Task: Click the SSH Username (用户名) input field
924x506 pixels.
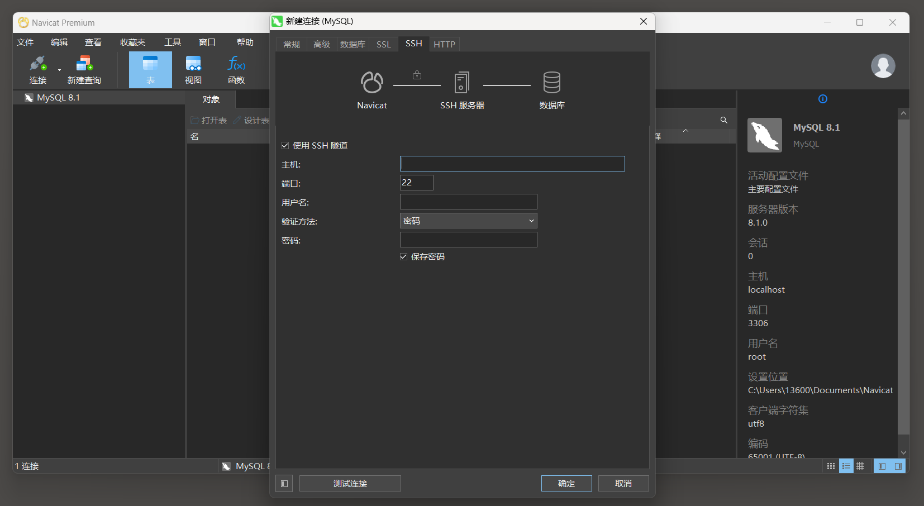Action: pos(469,202)
